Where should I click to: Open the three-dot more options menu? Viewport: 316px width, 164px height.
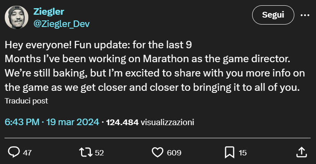(305, 15)
